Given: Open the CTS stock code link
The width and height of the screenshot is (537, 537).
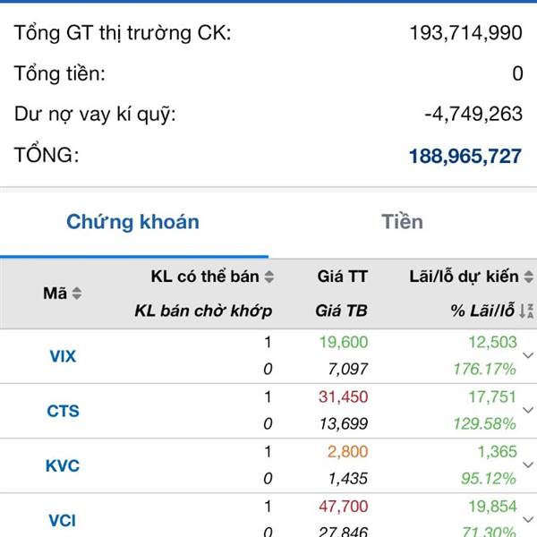Looking at the screenshot, I should pyautogui.click(x=63, y=411).
